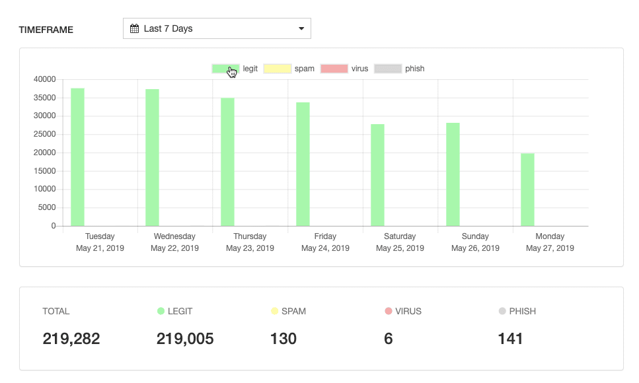Click the dropdown arrow on the timeframe picker
The height and width of the screenshot is (383, 639).
click(301, 28)
